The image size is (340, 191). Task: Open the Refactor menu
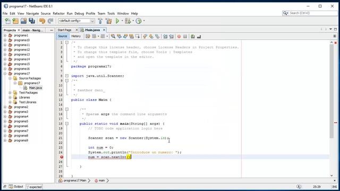[58, 13]
